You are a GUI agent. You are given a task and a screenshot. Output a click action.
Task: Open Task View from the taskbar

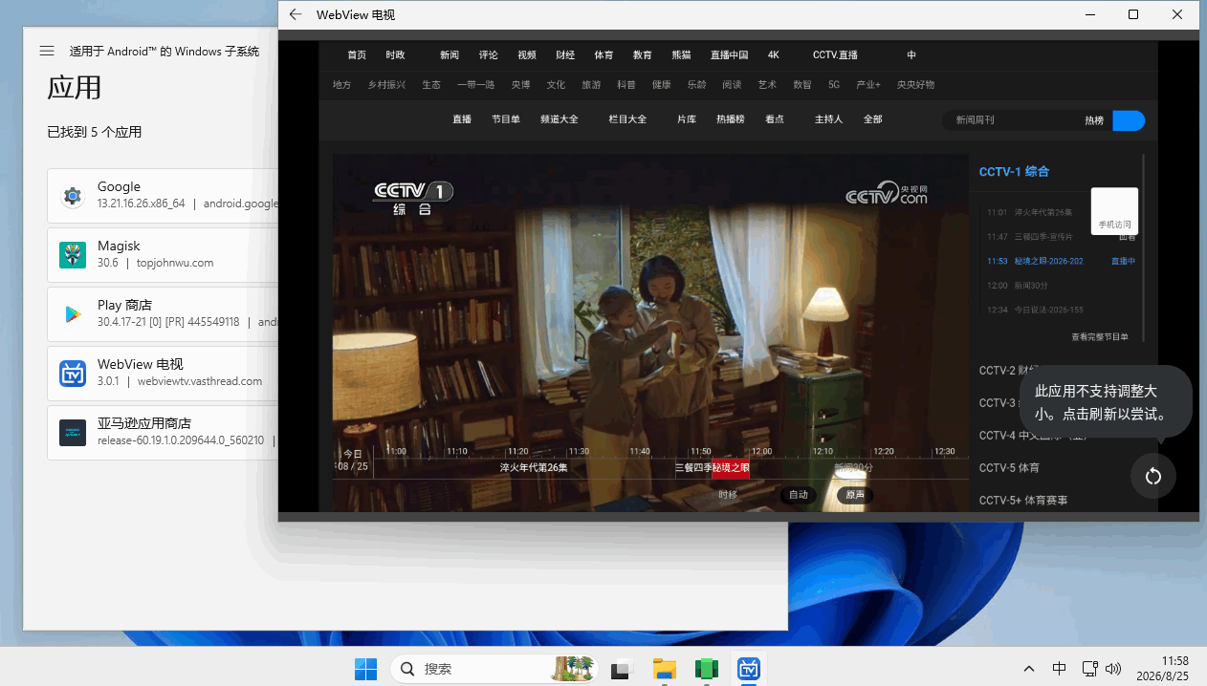(622, 669)
